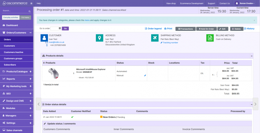Viewport: 260px width, 133px height.
Task: Collapse the Orders/Customers sidebar section
Action: tap(30, 32)
